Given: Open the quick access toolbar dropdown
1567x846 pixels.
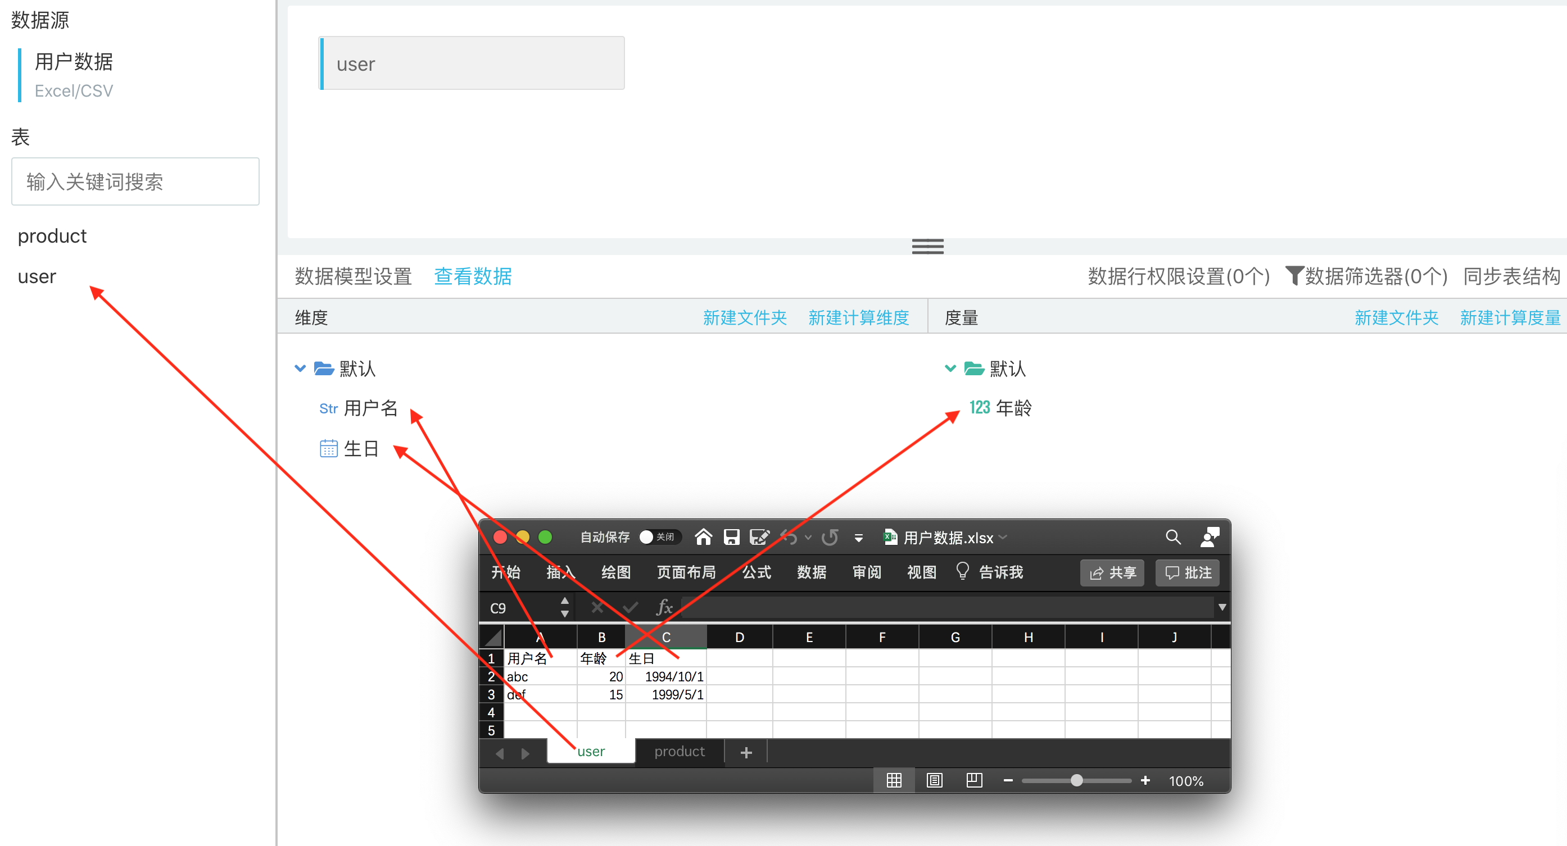Looking at the screenshot, I should point(858,538).
